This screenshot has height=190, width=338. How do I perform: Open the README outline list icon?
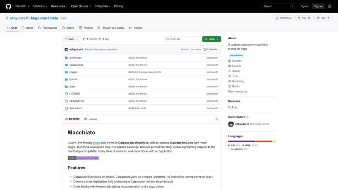(x=216, y=119)
